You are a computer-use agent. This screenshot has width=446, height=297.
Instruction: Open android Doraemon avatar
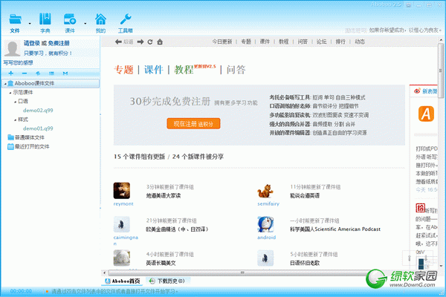coord(265,224)
